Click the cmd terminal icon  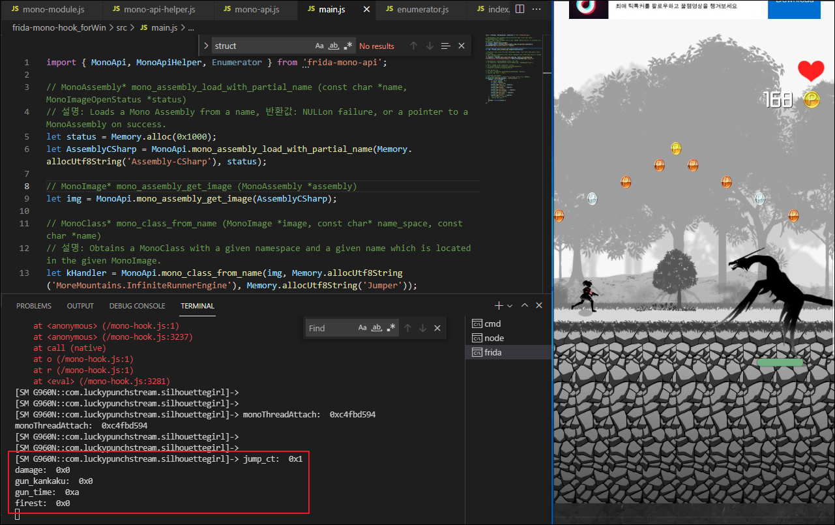(x=476, y=323)
